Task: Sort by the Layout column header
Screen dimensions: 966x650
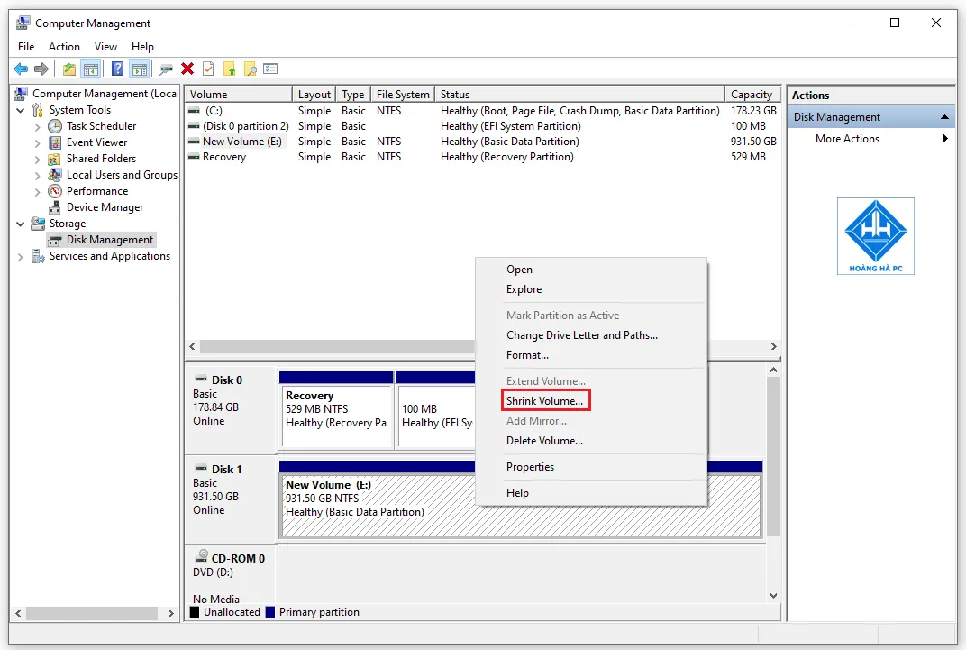Action: tap(314, 95)
